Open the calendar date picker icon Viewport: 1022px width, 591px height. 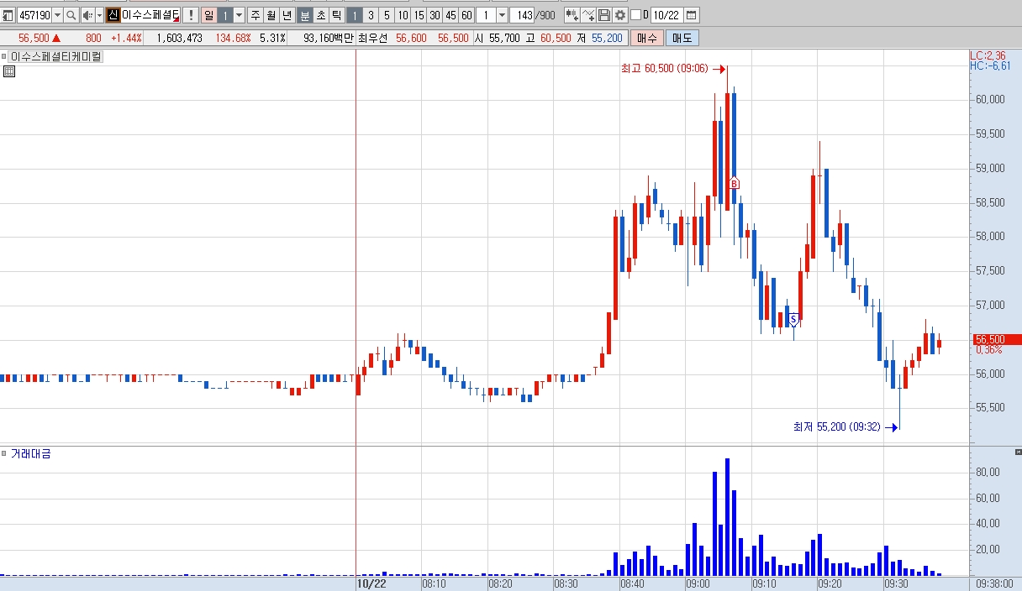click(x=691, y=15)
